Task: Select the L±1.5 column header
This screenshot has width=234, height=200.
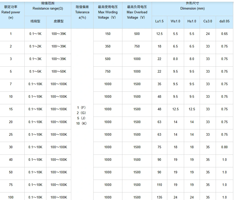Action: tap(159, 21)
